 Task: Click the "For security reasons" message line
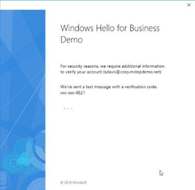point(112,66)
